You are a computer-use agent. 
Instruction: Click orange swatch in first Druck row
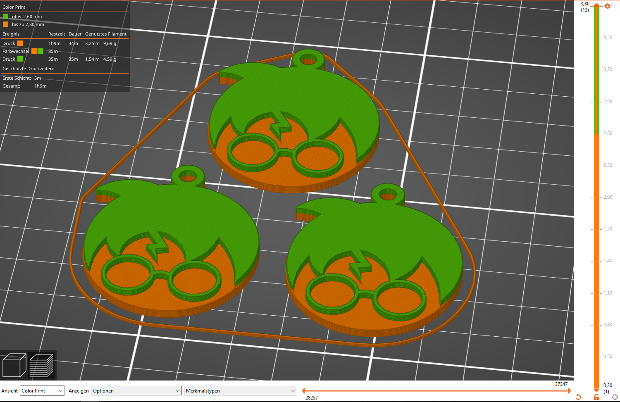point(20,43)
